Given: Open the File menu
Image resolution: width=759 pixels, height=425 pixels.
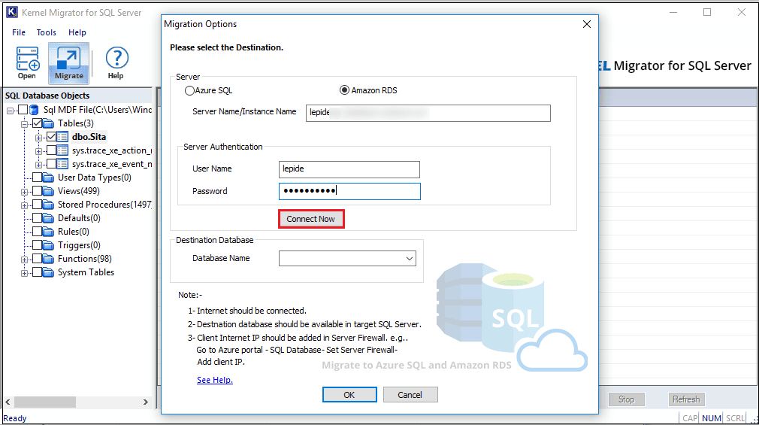Looking at the screenshot, I should [19, 32].
